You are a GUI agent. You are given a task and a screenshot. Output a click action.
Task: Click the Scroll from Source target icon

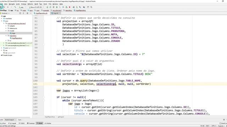tap(20, 13)
